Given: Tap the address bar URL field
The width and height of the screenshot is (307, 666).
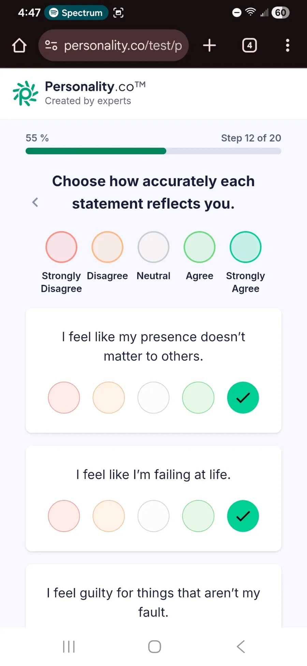Looking at the screenshot, I should coord(123,45).
